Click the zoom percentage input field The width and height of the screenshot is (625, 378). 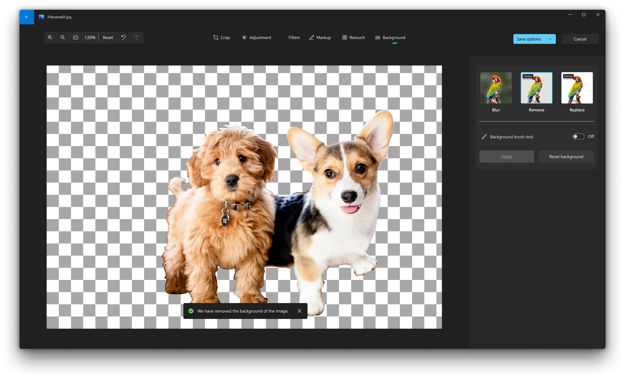pos(89,37)
